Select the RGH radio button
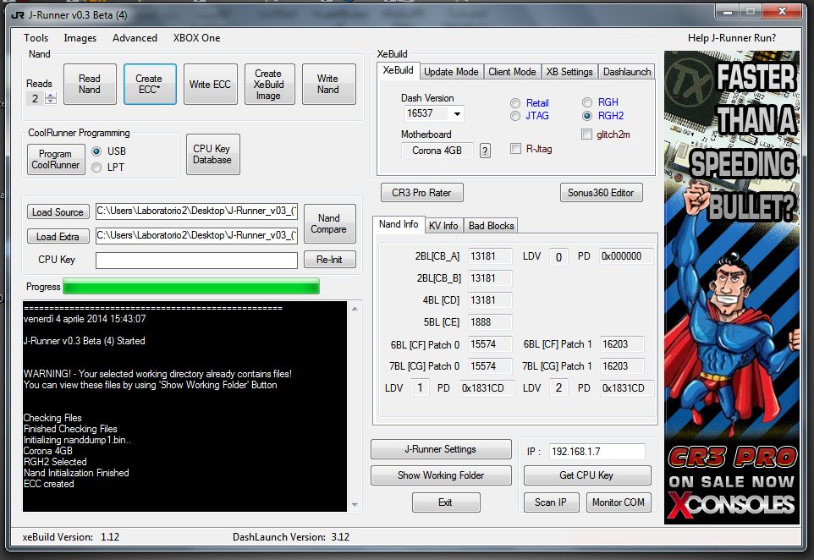The image size is (814, 560). [588, 103]
